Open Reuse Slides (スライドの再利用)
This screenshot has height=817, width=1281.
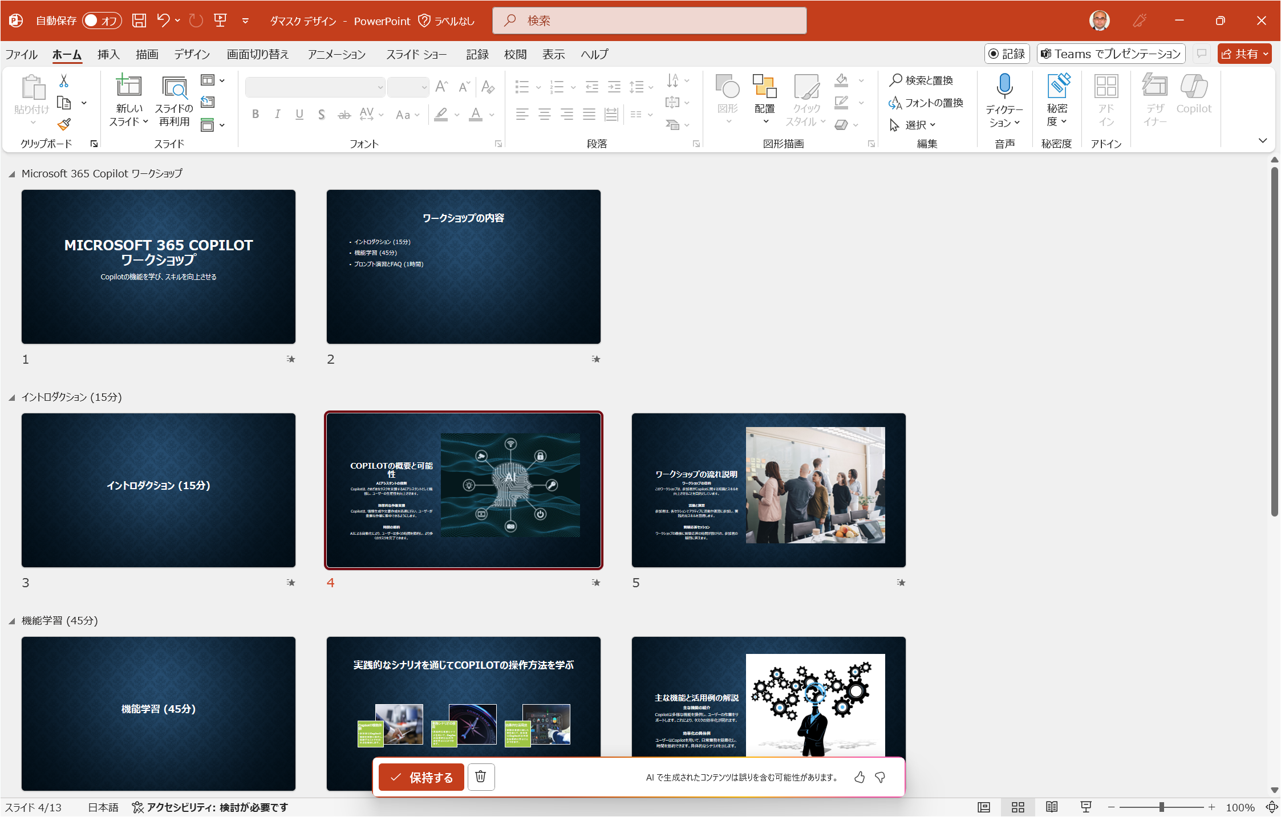(174, 101)
